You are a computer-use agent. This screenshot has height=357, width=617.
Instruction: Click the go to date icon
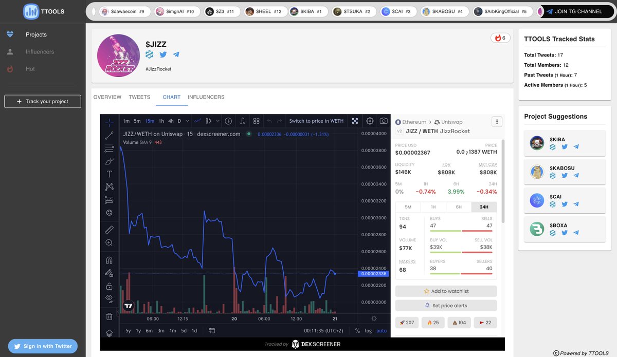[211, 331]
